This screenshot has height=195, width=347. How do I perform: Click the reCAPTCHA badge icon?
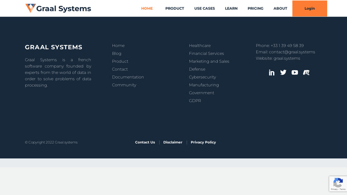pyautogui.click(x=338, y=182)
